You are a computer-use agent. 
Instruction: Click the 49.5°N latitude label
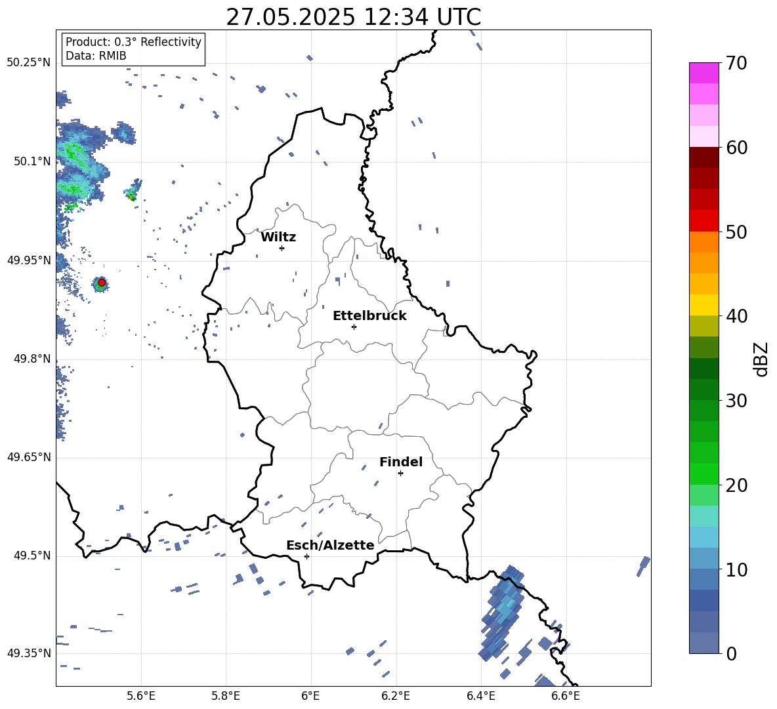[x=32, y=556]
